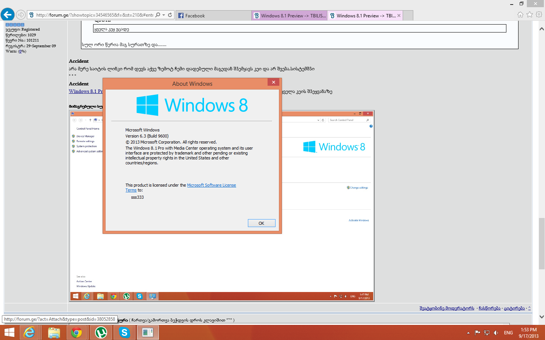Image resolution: width=545 pixels, height=340 pixels.
Task: Go back with the IE Back arrow
Action: (x=8, y=15)
